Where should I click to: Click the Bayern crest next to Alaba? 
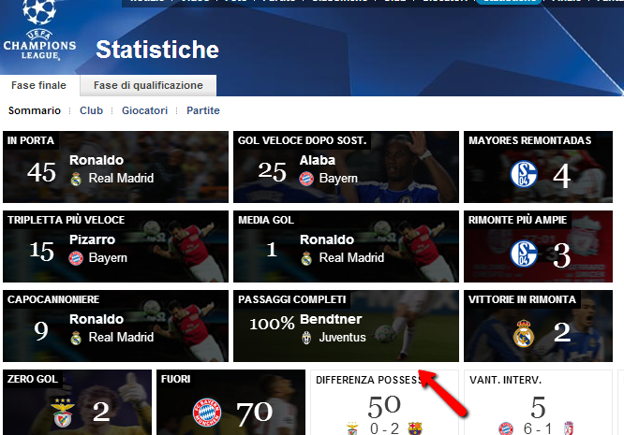pyautogui.click(x=306, y=179)
